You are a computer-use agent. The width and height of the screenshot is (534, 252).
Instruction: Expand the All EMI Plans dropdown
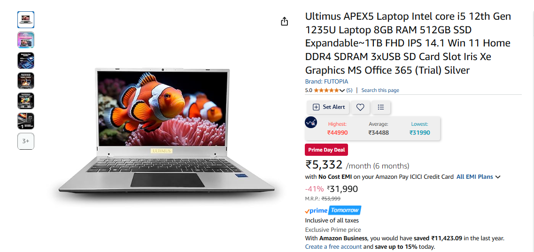(x=478, y=177)
